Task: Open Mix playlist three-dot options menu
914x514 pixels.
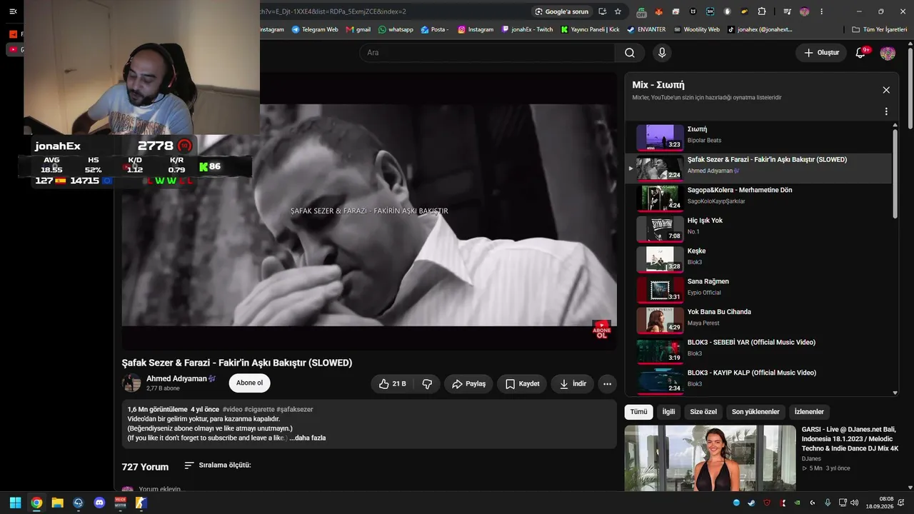Action: pyautogui.click(x=886, y=111)
